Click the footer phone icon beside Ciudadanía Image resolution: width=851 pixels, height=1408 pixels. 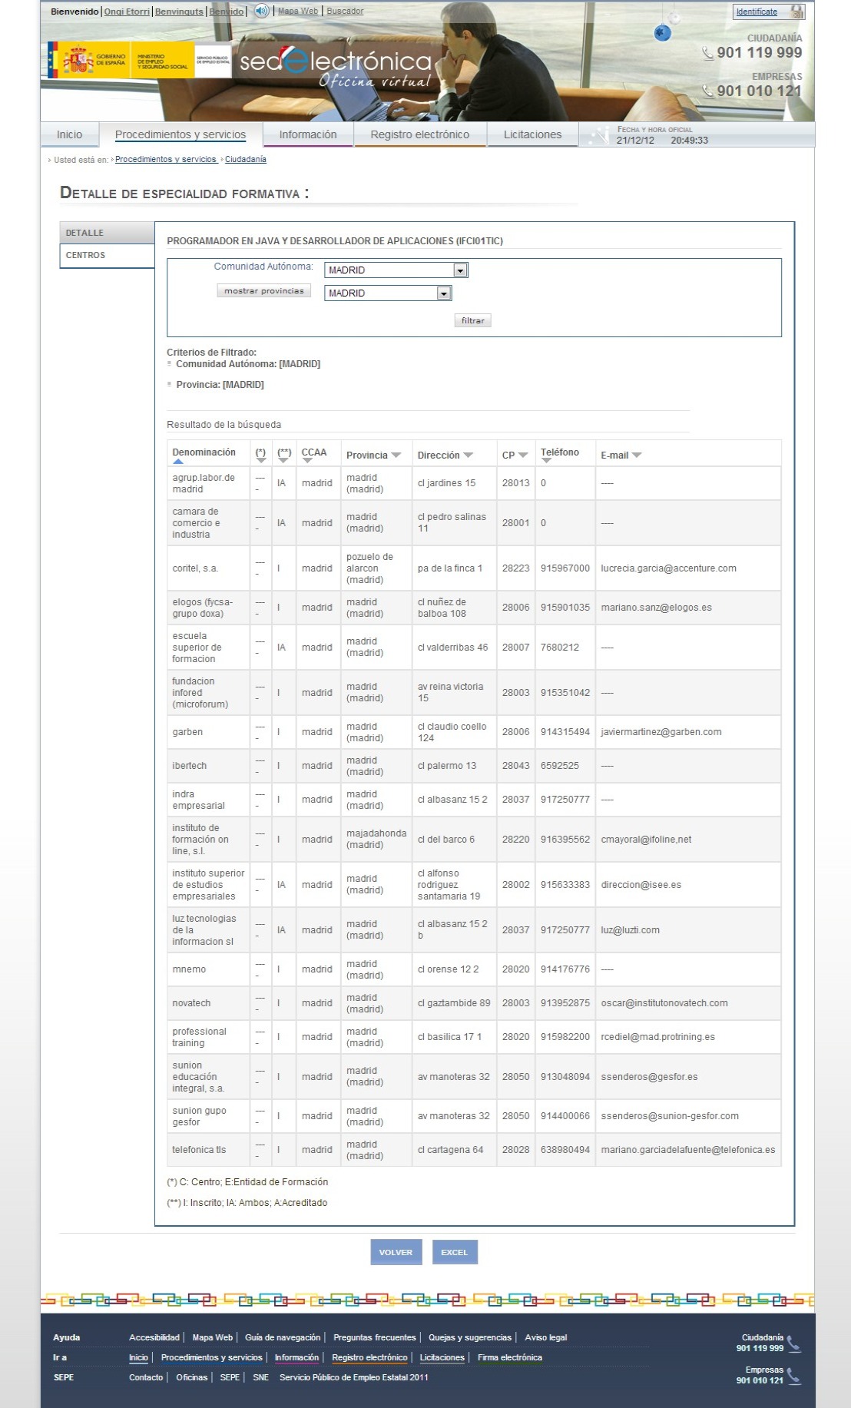pyautogui.click(x=794, y=1344)
